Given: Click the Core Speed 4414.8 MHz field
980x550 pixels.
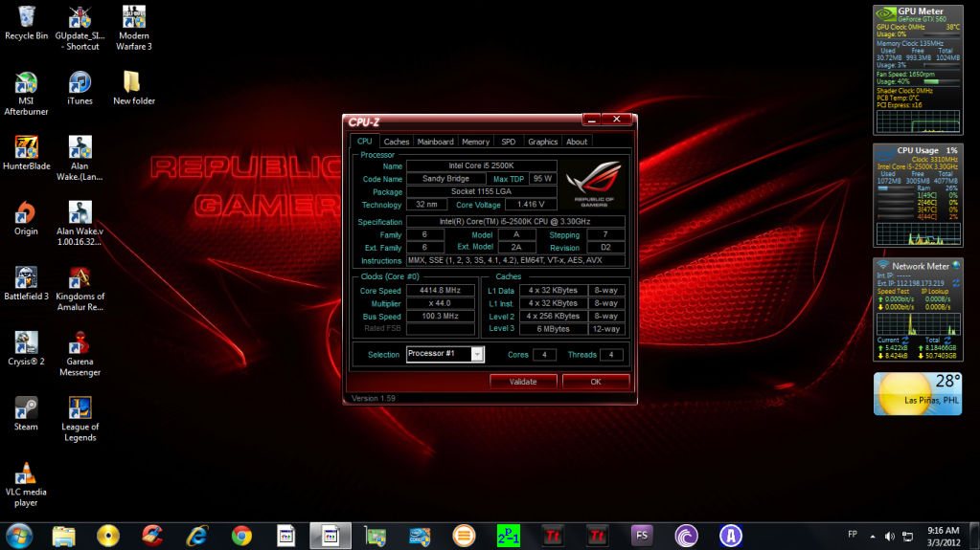Looking at the screenshot, I should 440,290.
